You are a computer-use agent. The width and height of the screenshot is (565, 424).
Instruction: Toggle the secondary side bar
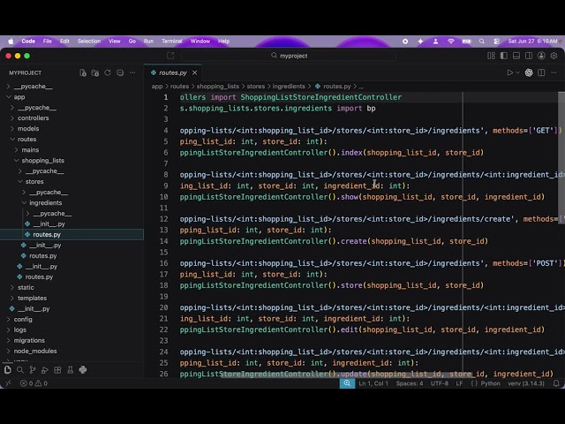coord(529,56)
